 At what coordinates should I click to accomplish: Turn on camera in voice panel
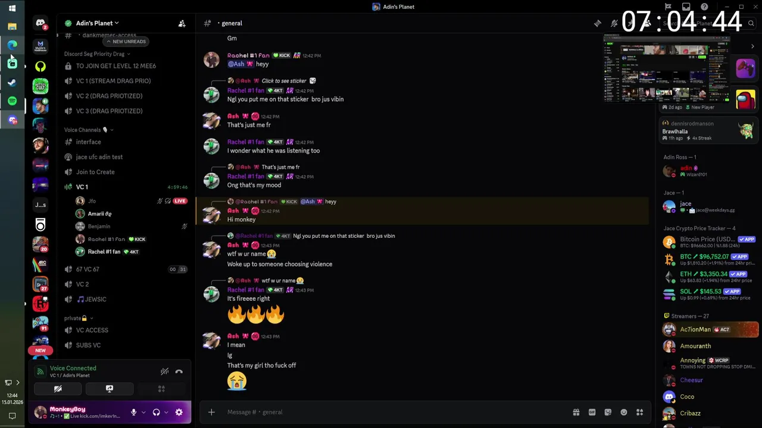[x=58, y=389]
